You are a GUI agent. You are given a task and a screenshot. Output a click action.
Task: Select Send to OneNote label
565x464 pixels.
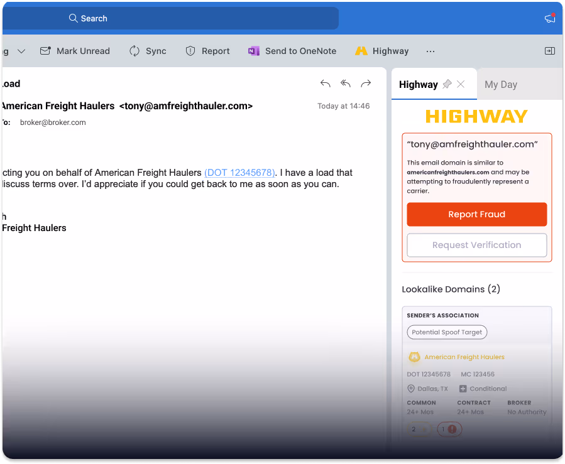(300, 51)
